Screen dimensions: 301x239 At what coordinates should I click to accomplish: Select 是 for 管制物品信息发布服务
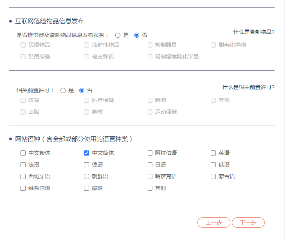point(118,35)
